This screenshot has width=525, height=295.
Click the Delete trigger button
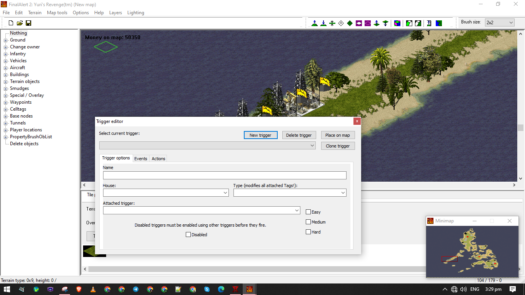coord(299,135)
